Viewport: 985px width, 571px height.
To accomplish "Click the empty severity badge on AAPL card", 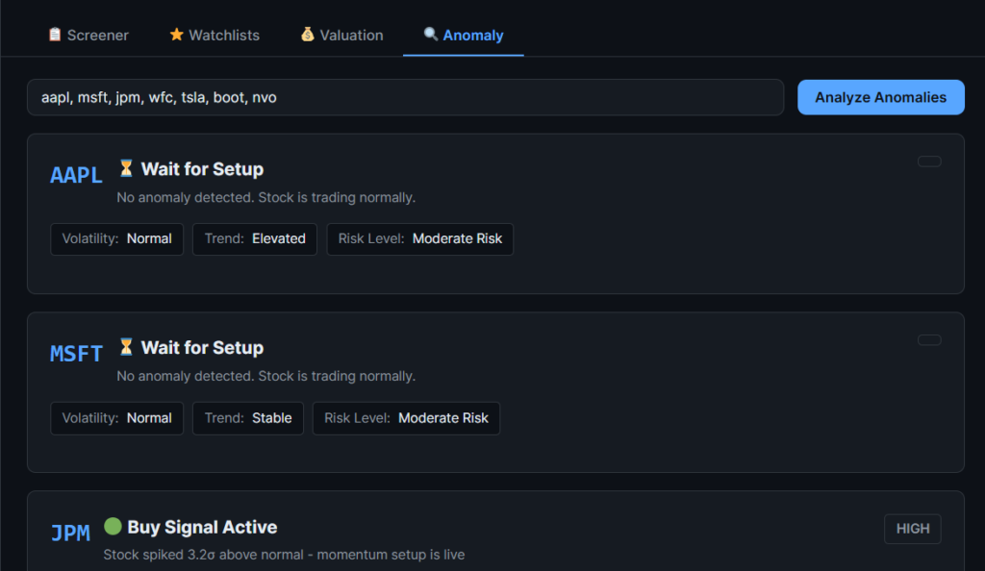I will [x=929, y=161].
